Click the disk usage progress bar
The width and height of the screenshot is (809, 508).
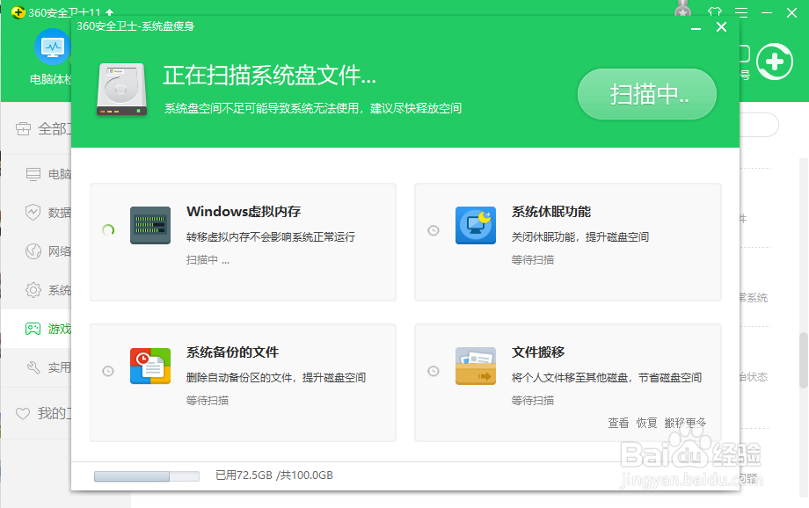pyautogui.click(x=147, y=476)
